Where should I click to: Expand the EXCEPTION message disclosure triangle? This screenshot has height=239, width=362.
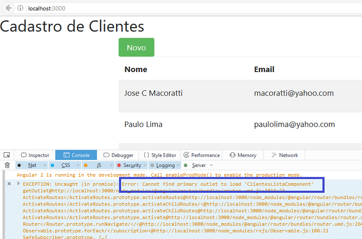[18, 184]
